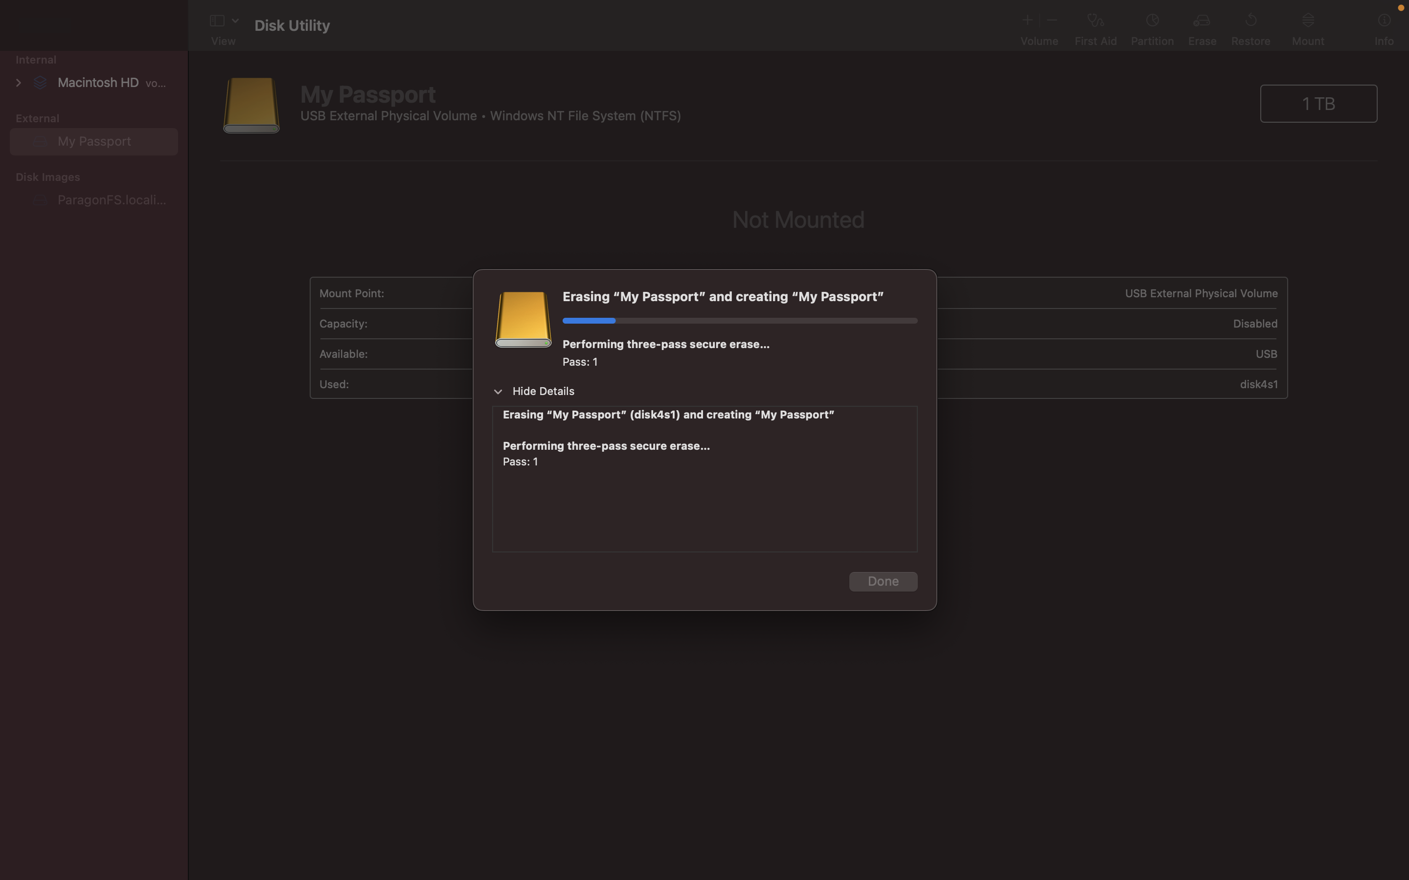1409x880 pixels.
Task: Click the 1 TB capacity box
Action: coord(1318,104)
